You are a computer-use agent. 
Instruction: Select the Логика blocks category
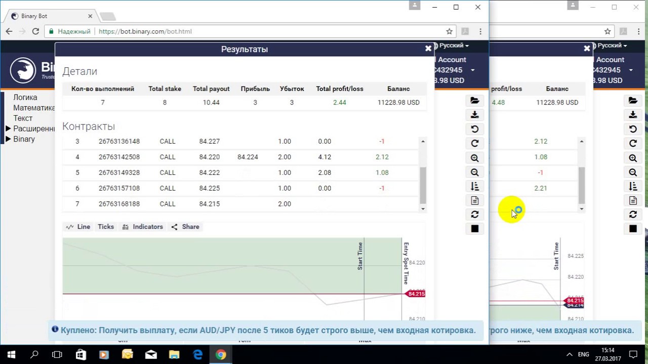point(25,97)
